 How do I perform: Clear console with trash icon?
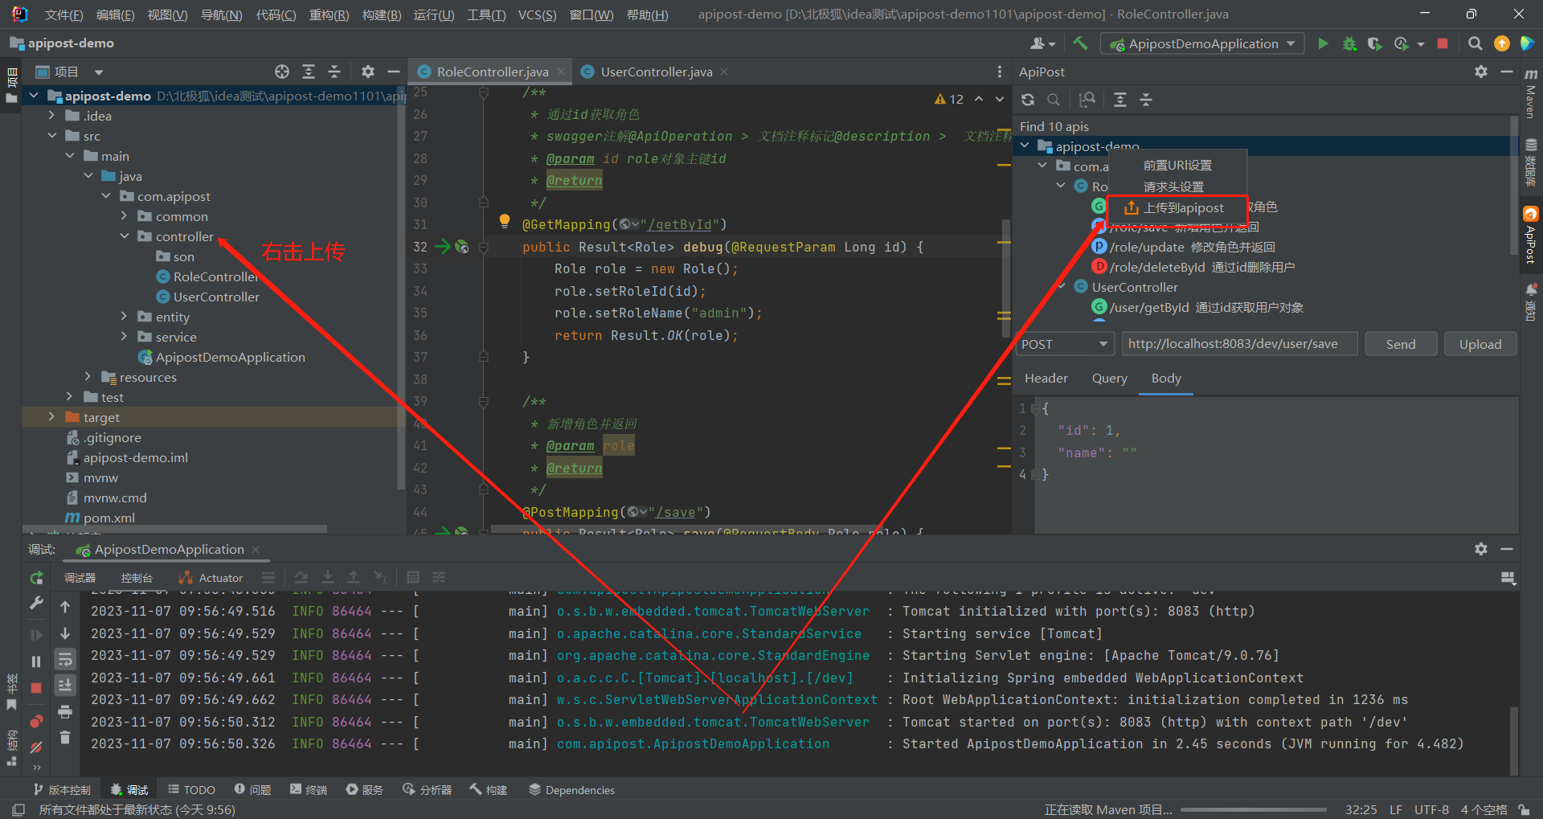(x=65, y=737)
